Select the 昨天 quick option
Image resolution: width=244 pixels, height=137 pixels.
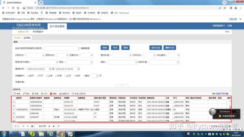[x=28, y=76]
